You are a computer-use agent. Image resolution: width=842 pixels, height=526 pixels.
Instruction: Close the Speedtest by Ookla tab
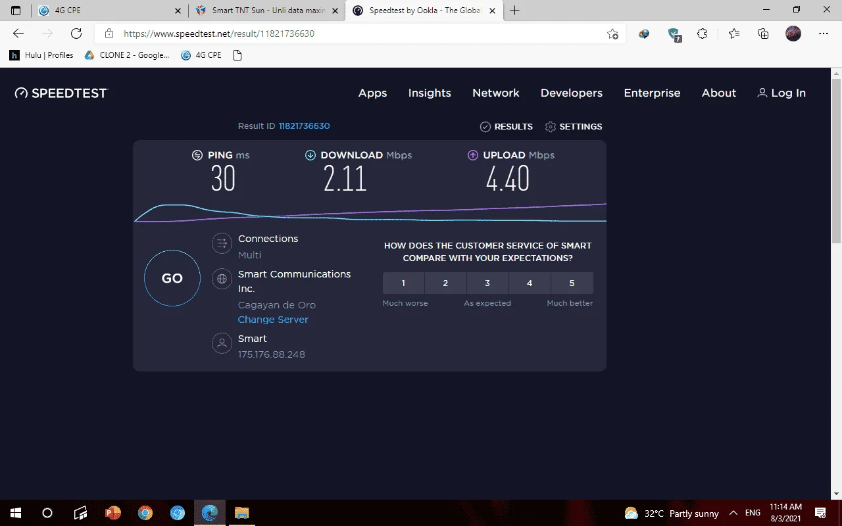[492, 11]
